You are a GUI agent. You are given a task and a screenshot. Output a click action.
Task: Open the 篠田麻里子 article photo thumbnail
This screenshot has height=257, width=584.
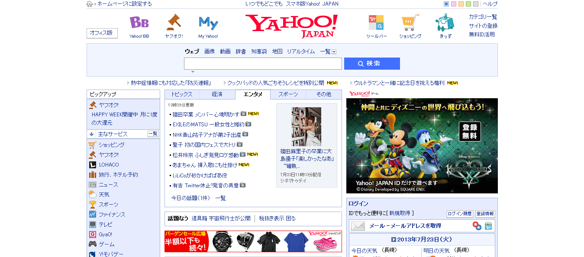[x=307, y=127]
